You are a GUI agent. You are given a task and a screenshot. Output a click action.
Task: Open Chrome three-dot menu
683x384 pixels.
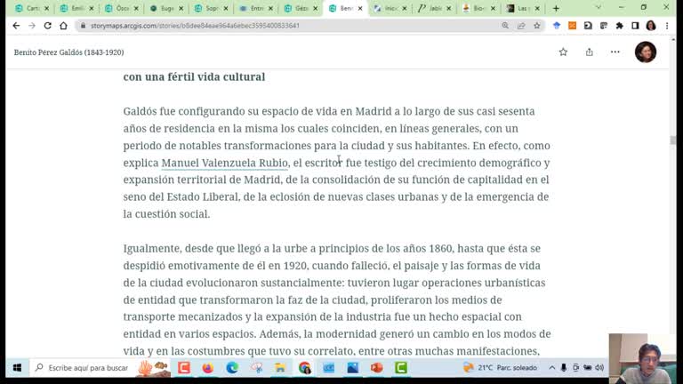667,26
